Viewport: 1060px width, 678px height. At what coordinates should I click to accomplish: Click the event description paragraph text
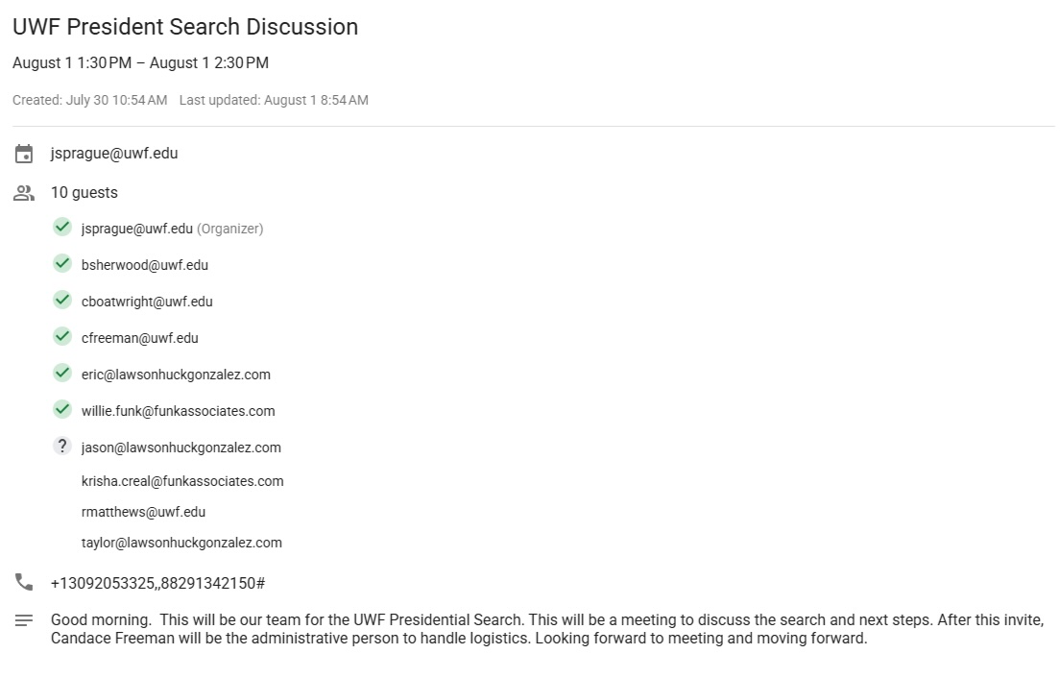click(547, 629)
